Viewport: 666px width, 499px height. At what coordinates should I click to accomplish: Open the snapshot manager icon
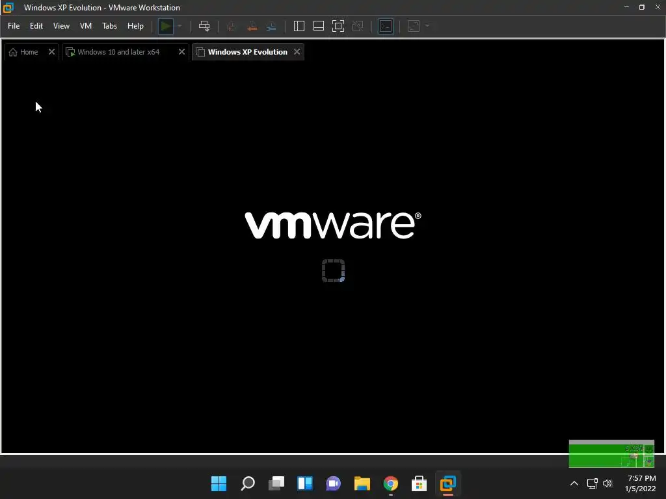point(271,26)
